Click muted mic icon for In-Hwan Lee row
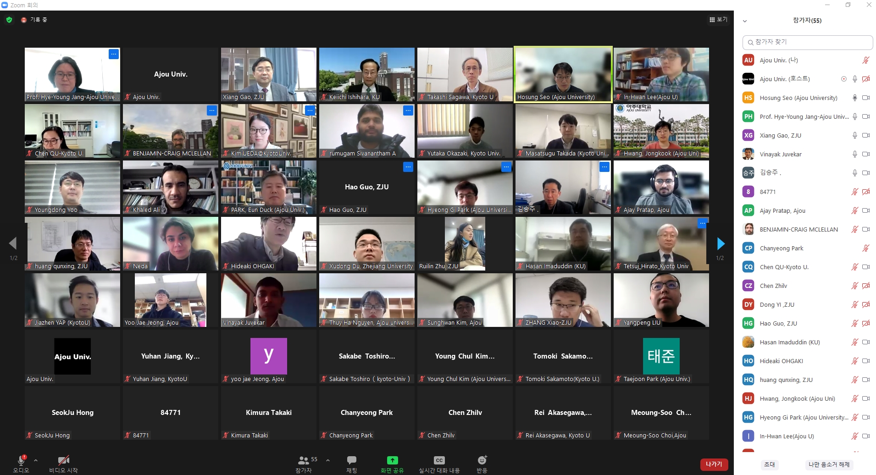 pyautogui.click(x=855, y=436)
